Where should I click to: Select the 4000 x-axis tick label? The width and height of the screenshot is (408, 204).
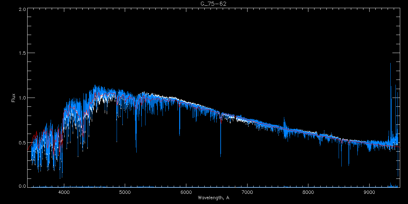click(64, 192)
